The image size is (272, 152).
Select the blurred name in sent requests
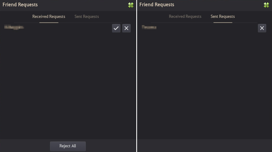[149, 27]
